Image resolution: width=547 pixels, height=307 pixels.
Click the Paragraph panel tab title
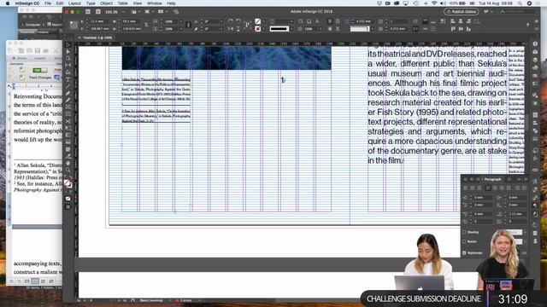(492, 179)
